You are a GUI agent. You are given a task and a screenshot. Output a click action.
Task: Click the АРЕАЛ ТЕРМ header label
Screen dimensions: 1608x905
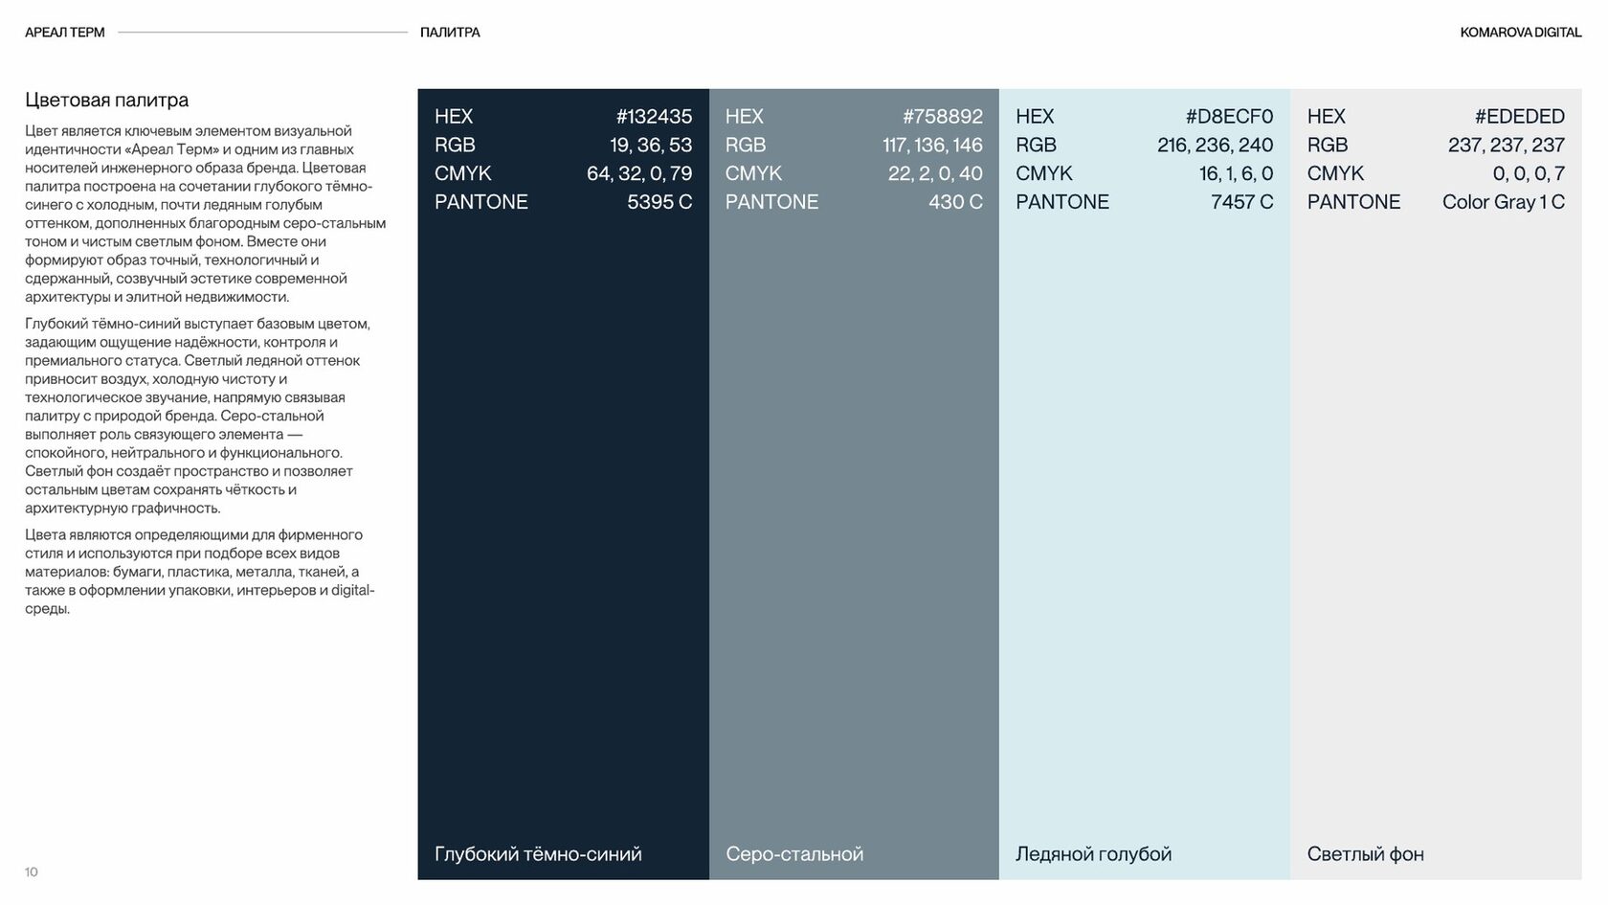pyautogui.click(x=65, y=33)
